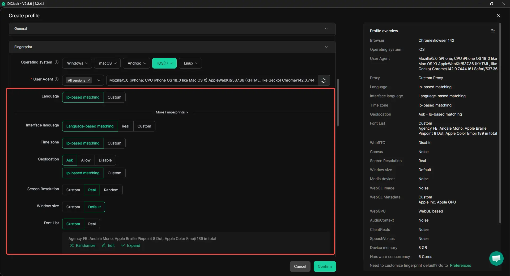Select Random for Screen Resolution

pos(111,190)
